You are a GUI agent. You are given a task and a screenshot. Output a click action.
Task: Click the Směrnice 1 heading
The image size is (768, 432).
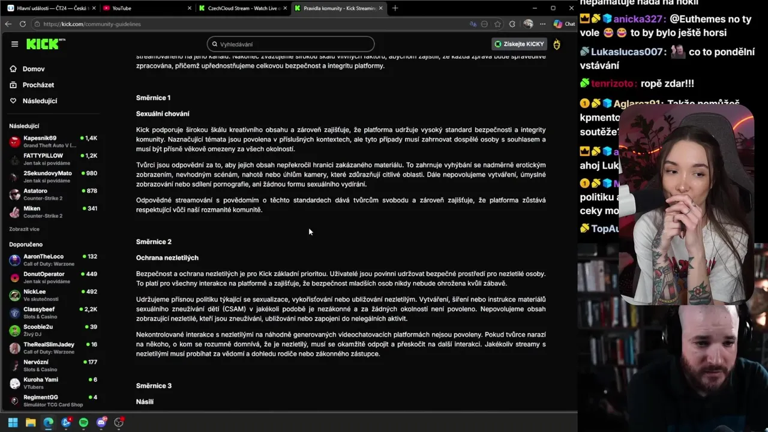153,98
